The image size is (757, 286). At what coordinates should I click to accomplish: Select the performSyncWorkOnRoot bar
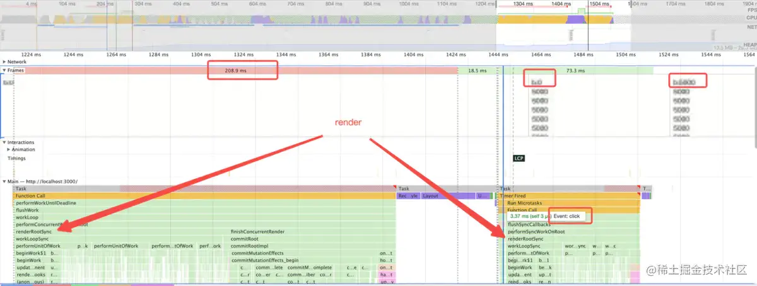(572, 232)
